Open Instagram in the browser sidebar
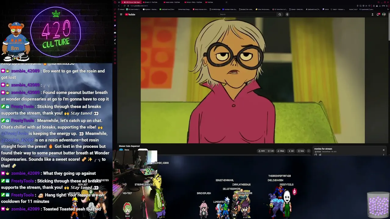Viewport: 390px width, 219px height. click(115, 36)
